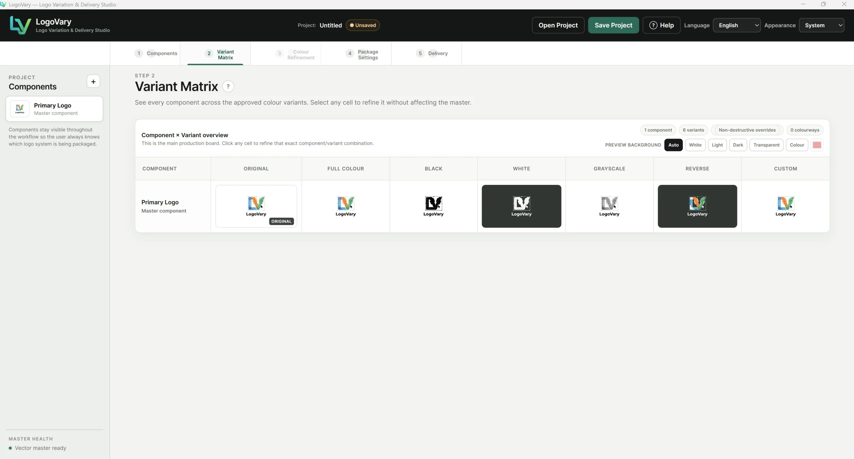Click the Non-destructive overrides chip
Screen dimensions: 854x459
747,130
